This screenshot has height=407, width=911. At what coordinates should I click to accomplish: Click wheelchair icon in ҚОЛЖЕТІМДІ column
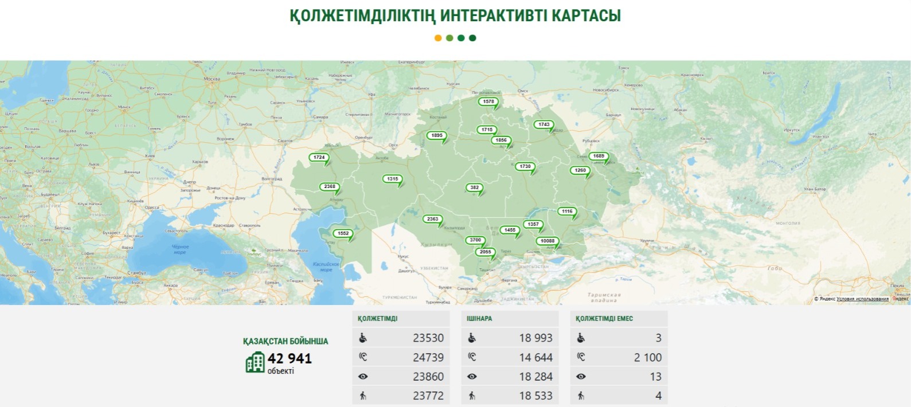(x=363, y=338)
